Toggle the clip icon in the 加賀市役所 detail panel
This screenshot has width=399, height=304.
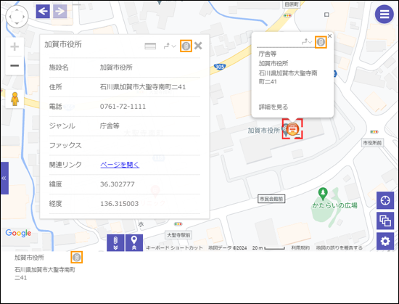186,46
